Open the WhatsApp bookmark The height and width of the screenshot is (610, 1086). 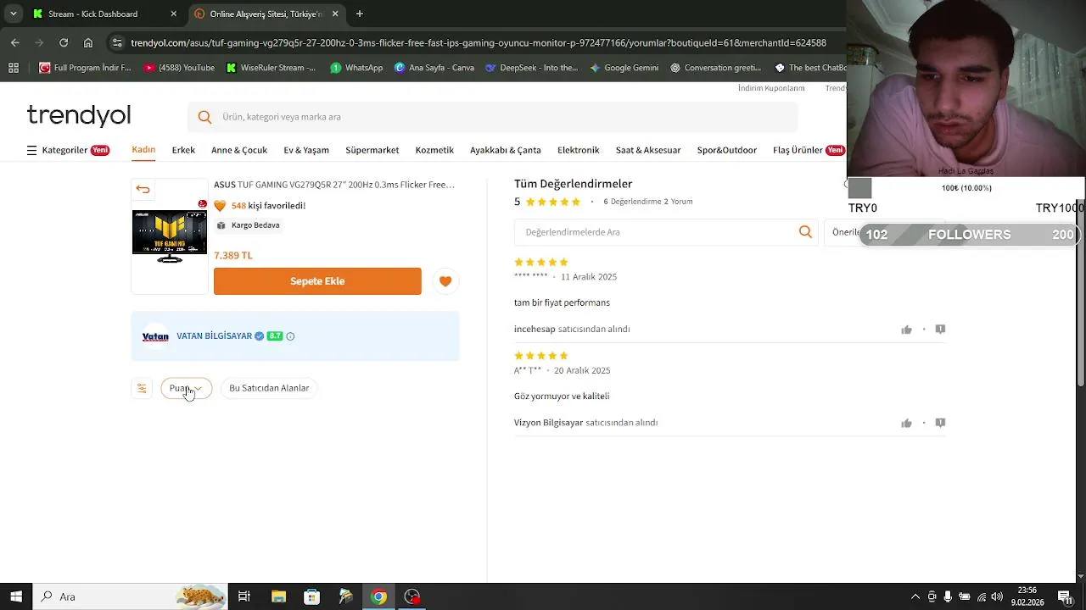coord(356,68)
